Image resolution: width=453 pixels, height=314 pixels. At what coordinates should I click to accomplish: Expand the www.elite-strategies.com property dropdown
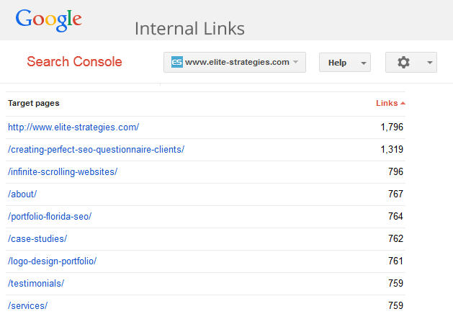(x=295, y=63)
